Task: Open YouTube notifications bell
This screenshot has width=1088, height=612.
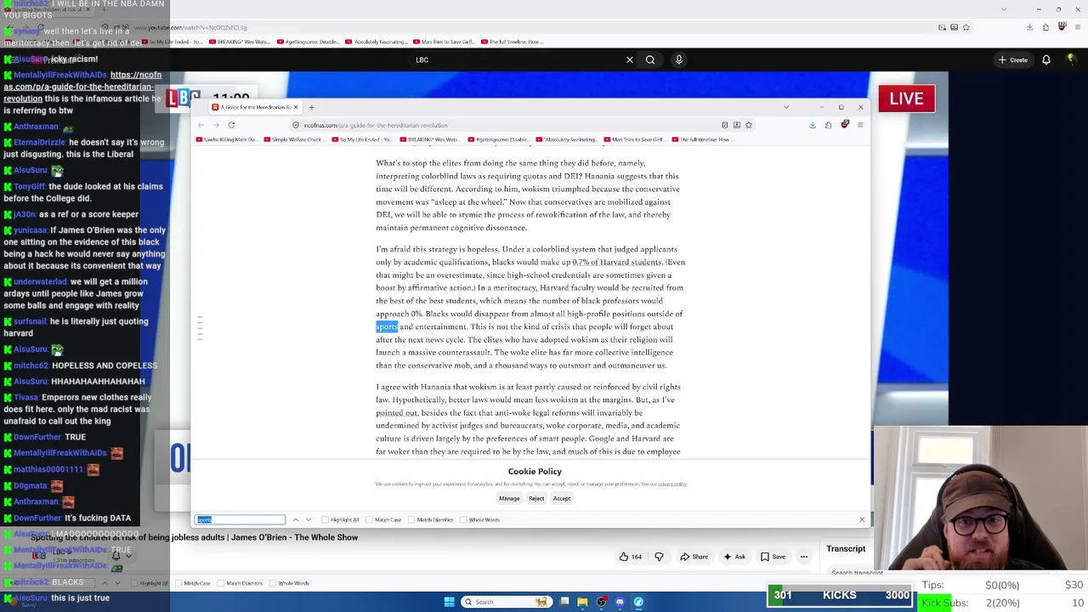Action: (x=1046, y=59)
